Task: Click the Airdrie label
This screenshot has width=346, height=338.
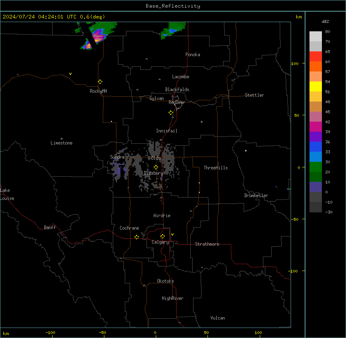Action: (x=162, y=216)
